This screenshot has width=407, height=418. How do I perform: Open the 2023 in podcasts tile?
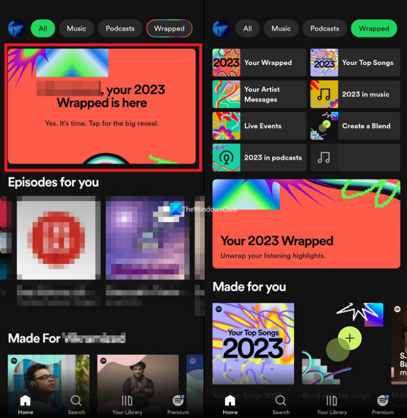pyautogui.click(x=260, y=158)
